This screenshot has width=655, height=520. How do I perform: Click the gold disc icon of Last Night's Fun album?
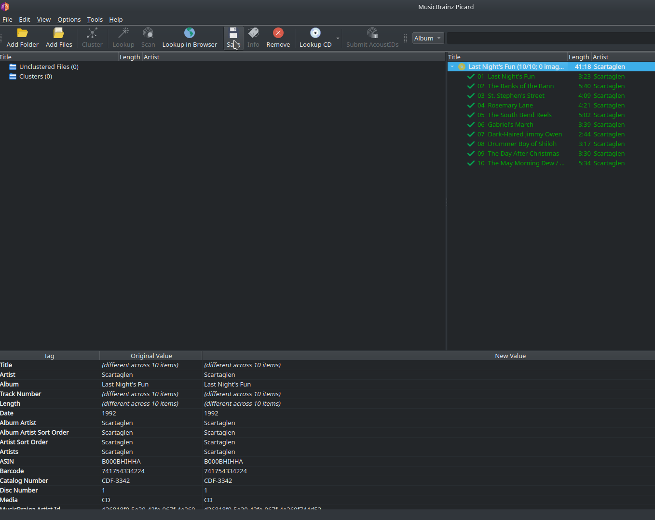tap(462, 67)
